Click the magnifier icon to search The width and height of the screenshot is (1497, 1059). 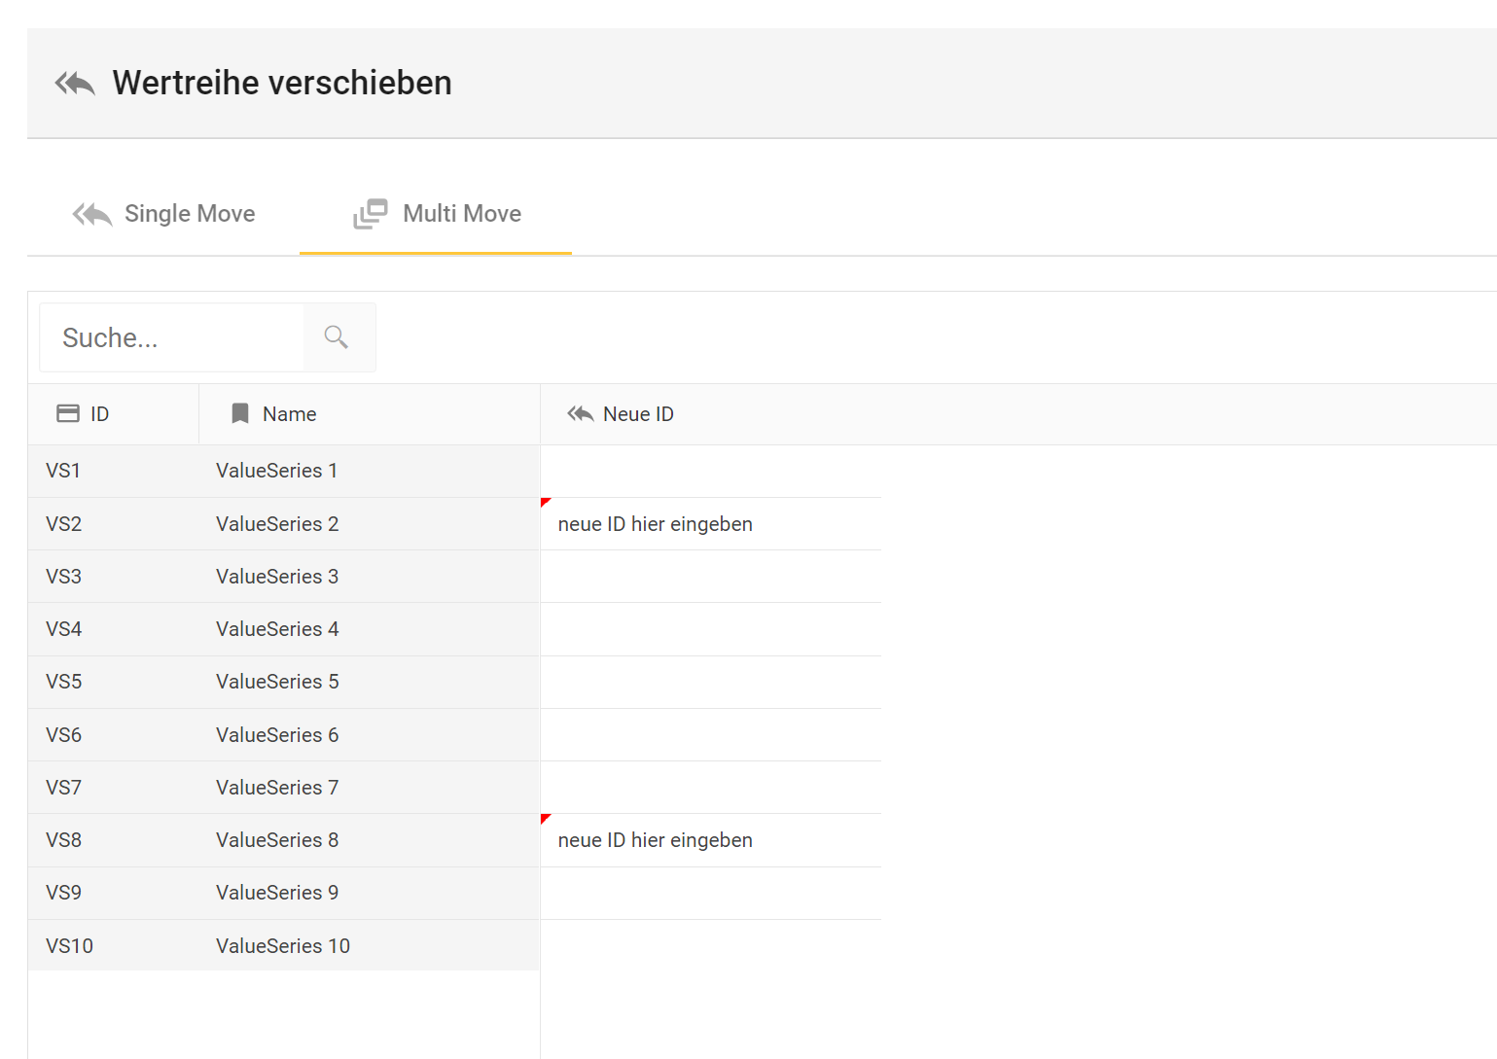click(336, 335)
